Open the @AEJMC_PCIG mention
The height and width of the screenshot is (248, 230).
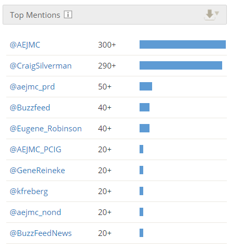pos(36,150)
